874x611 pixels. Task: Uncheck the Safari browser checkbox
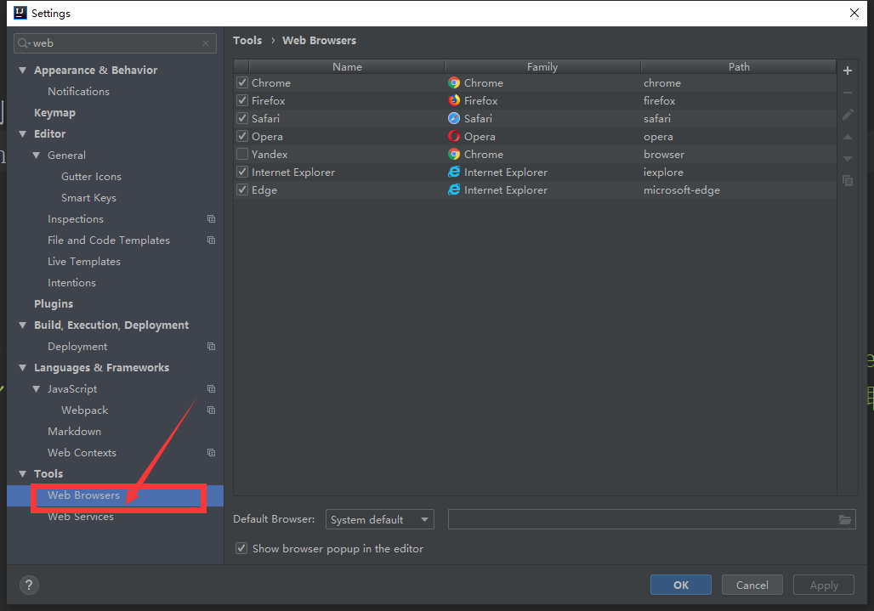point(242,119)
